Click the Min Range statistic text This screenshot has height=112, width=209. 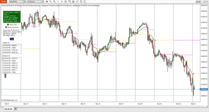[9, 35]
